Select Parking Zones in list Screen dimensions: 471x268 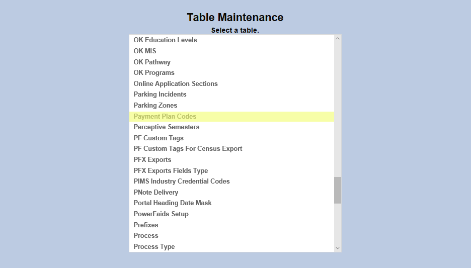pyautogui.click(x=155, y=105)
